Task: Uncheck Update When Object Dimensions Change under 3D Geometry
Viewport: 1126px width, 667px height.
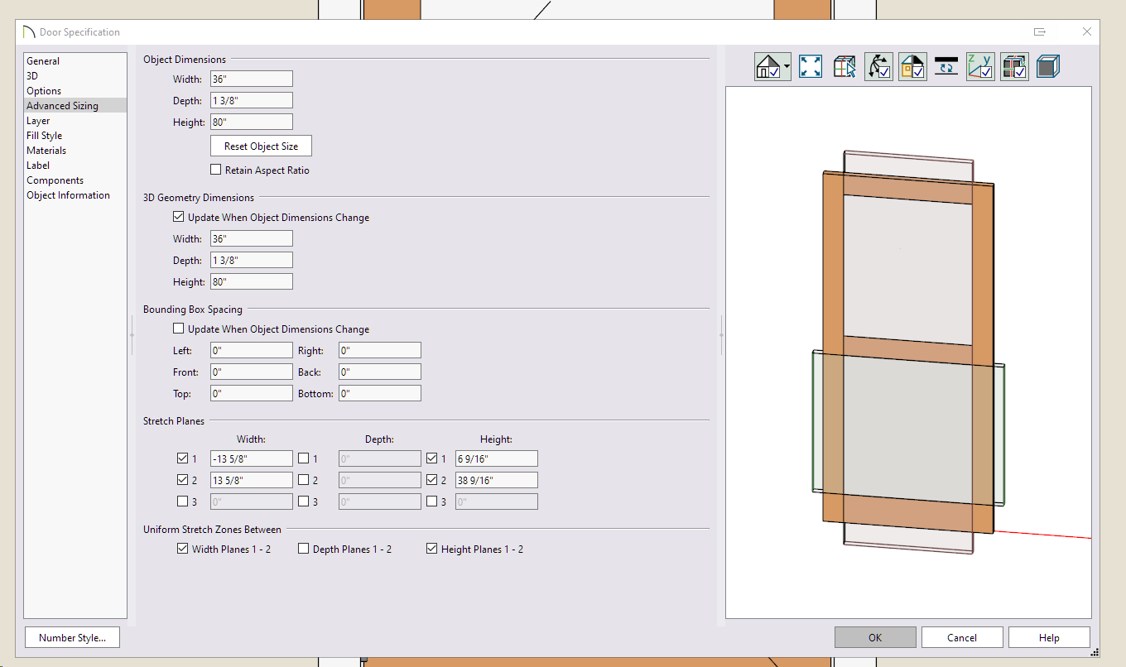Action: 179,218
